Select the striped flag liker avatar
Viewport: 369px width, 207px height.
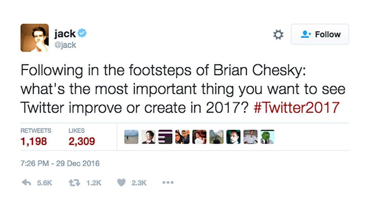point(165,137)
